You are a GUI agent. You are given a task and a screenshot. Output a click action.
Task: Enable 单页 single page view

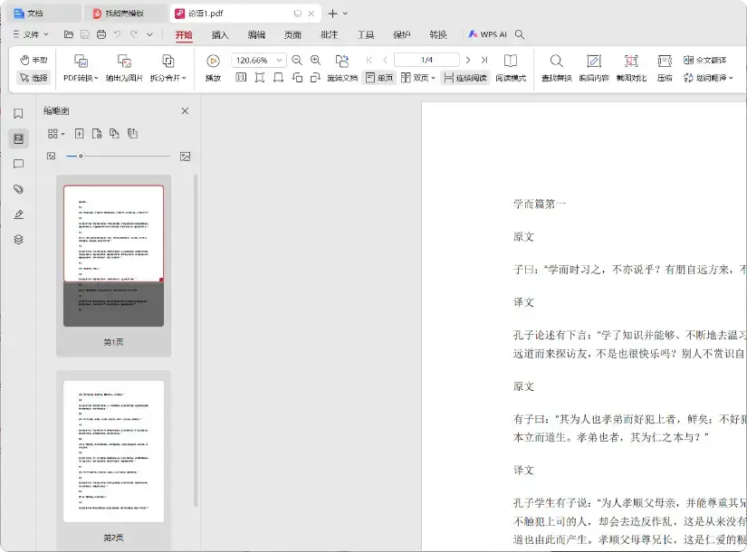click(378, 78)
